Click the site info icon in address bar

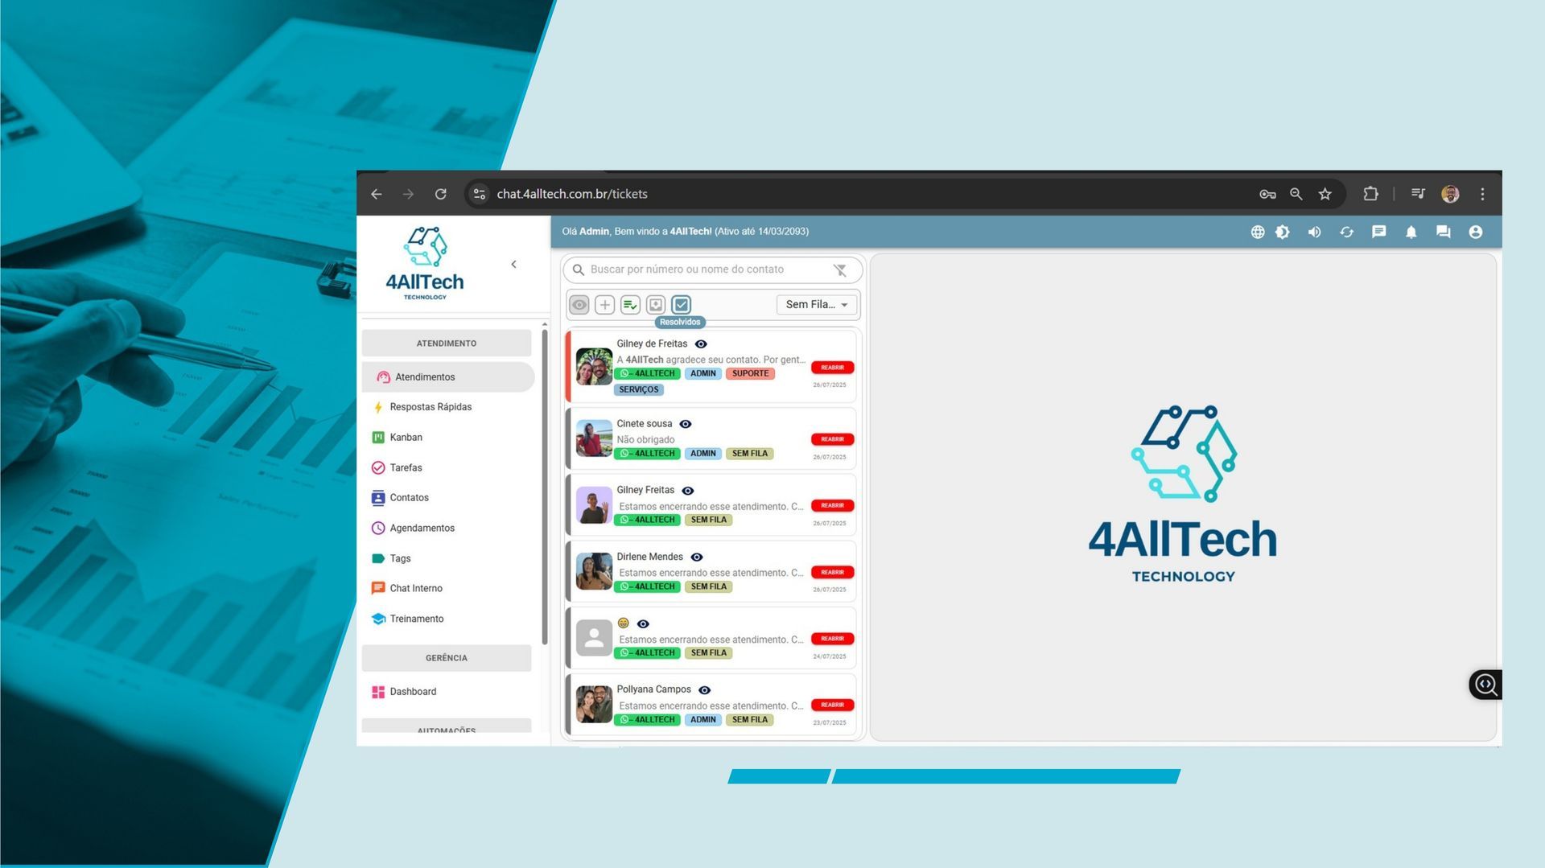pyautogui.click(x=480, y=194)
